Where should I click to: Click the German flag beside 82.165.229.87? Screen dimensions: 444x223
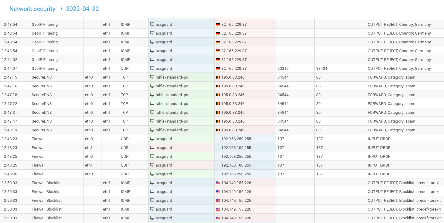[x=218, y=24]
